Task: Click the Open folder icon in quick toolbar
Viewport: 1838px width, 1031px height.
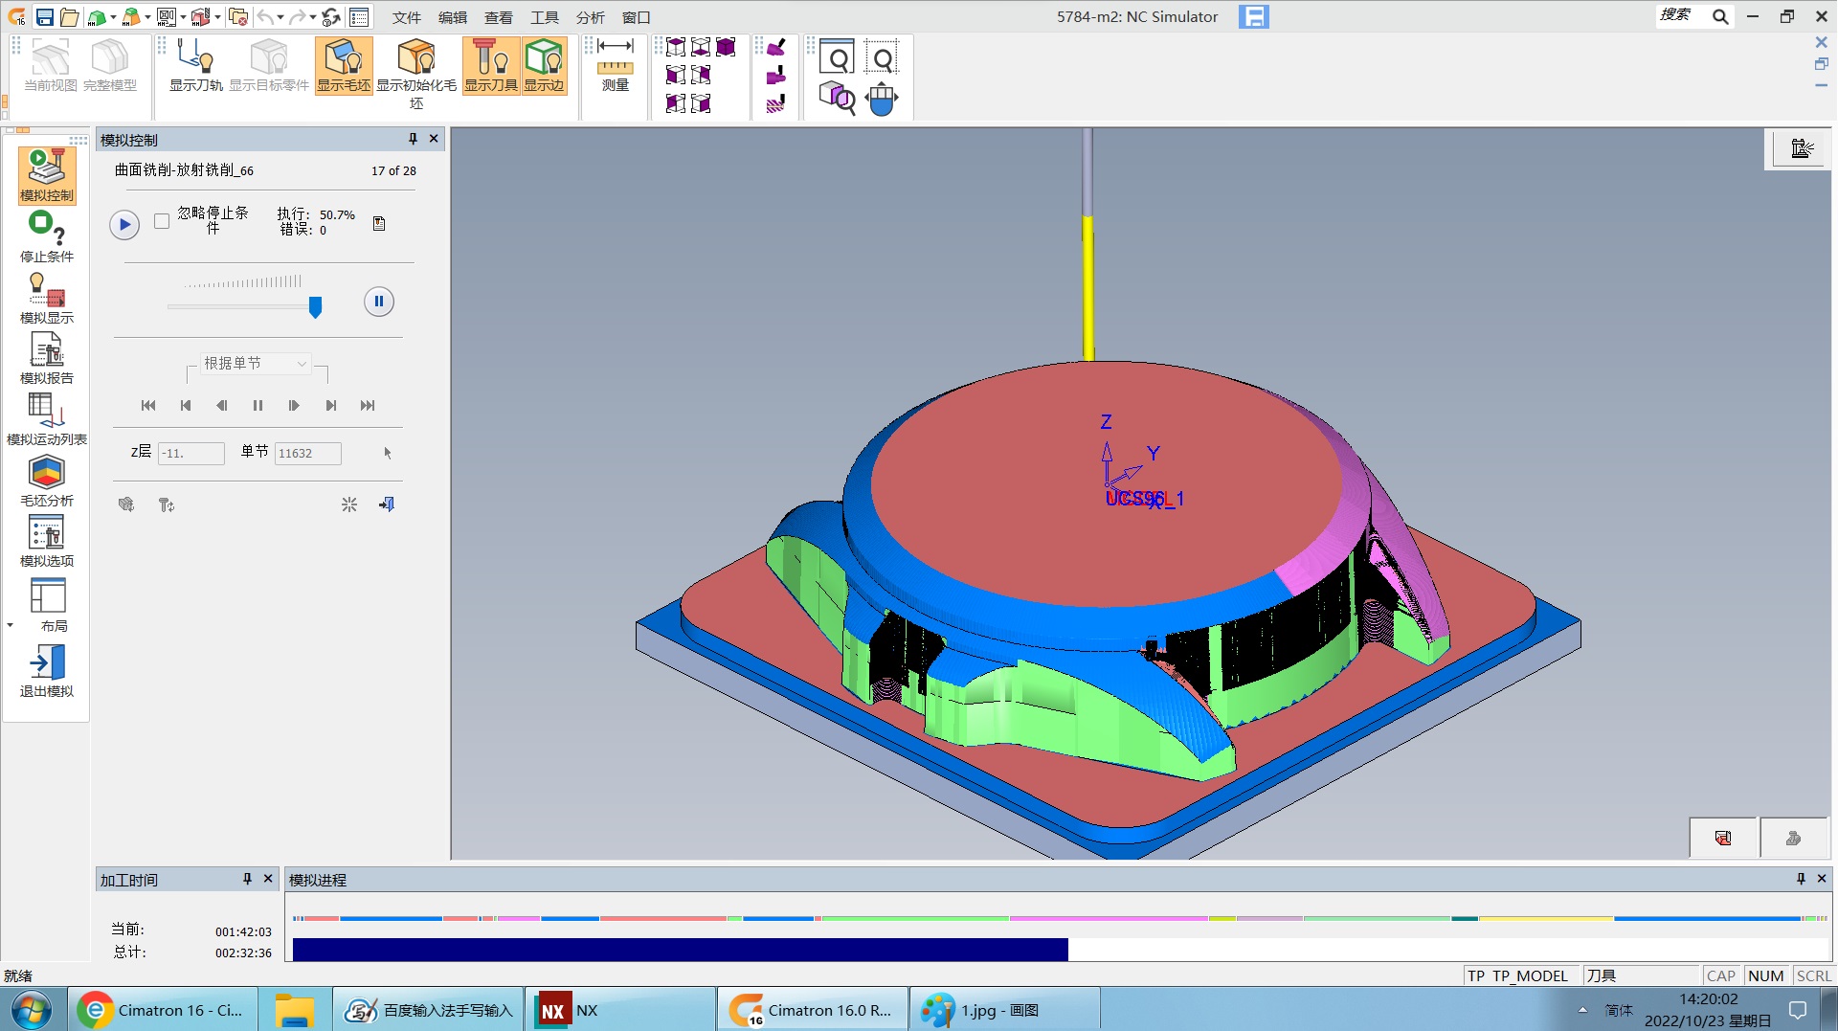Action: 69,17
